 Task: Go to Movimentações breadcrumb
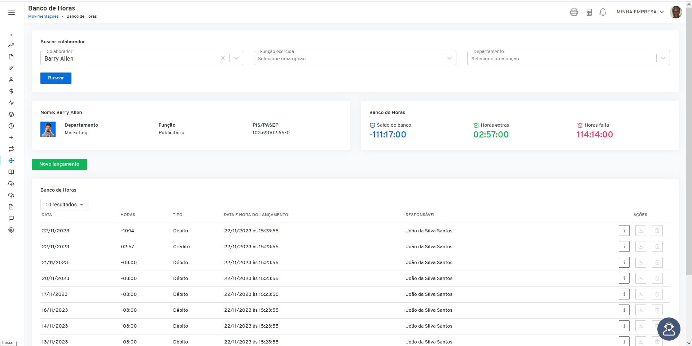coord(43,16)
